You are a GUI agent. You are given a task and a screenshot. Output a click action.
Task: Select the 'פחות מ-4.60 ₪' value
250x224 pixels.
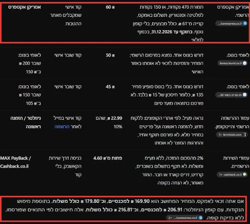tap(108, 158)
